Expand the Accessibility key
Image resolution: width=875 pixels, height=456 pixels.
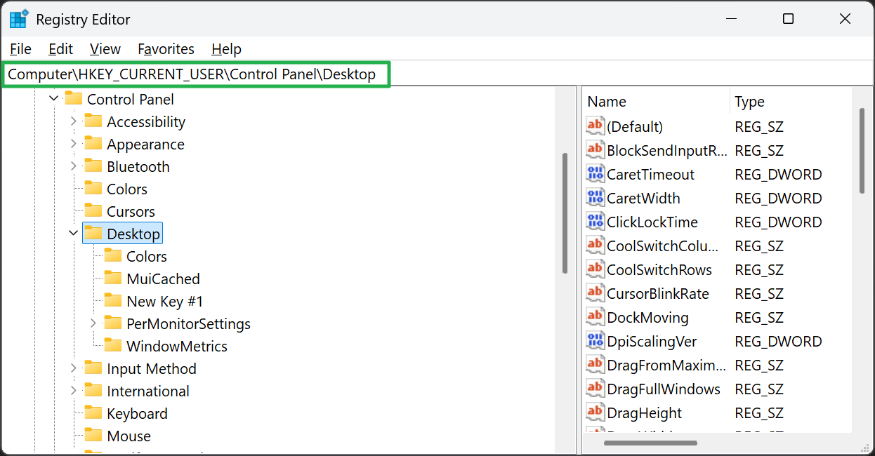coord(74,121)
